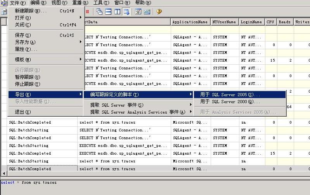Screen dimensions: 310x195
Task: Open the Performance Monitor toolbar icon
Action: tap(147, 12)
